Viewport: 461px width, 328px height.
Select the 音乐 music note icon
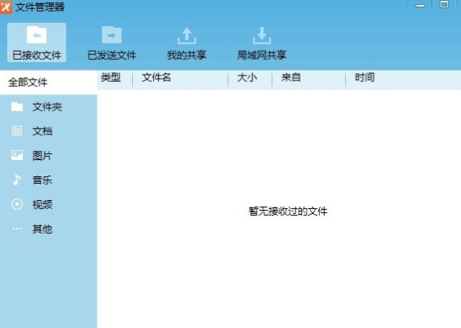coord(16,180)
